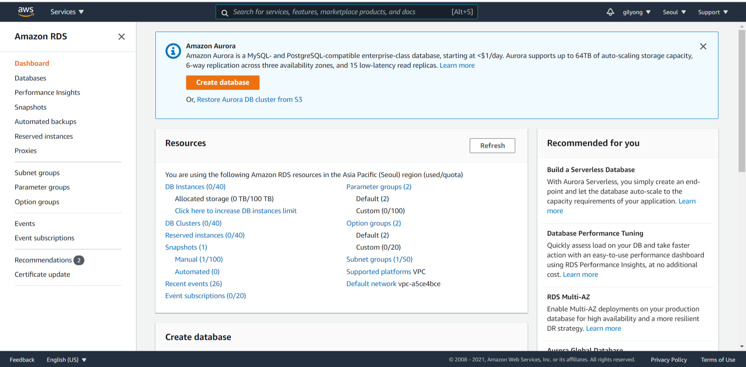
Task: Open DB Instances (0/40) link
Action: pyautogui.click(x=195, y=187)
